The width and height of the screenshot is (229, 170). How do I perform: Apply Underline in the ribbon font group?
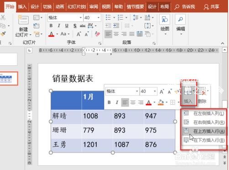click(67, 26)
